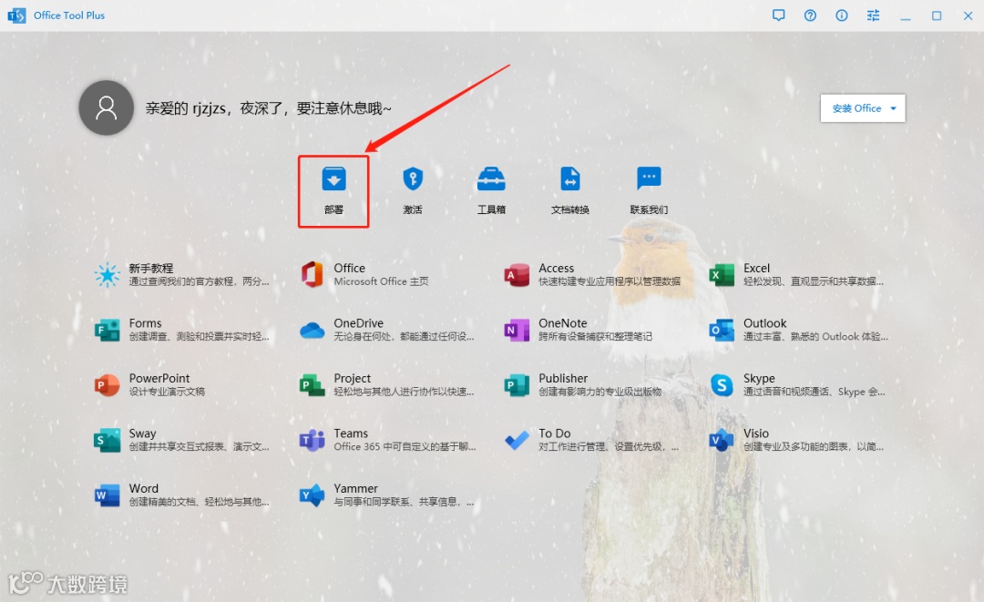Click the OneDrive cloud icon
This screenshot has width=984, height=602.
point(312,330)
